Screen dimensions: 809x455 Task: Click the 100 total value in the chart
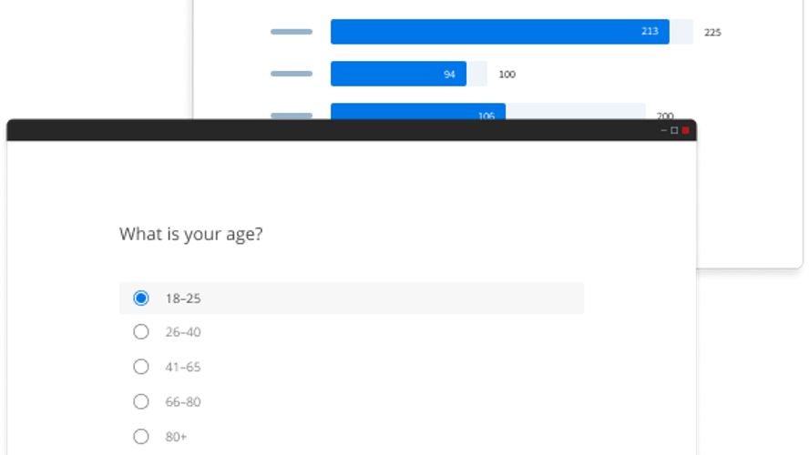click(507, 75)
